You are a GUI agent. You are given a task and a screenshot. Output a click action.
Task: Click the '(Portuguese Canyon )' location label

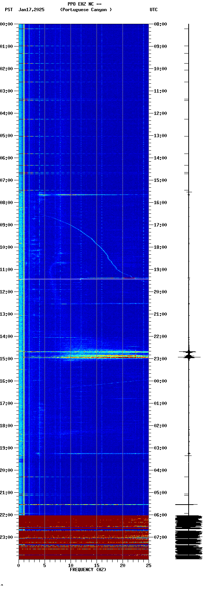pos(86,10)
